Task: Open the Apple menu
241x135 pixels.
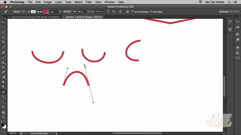Action: (x=5, y=2)
